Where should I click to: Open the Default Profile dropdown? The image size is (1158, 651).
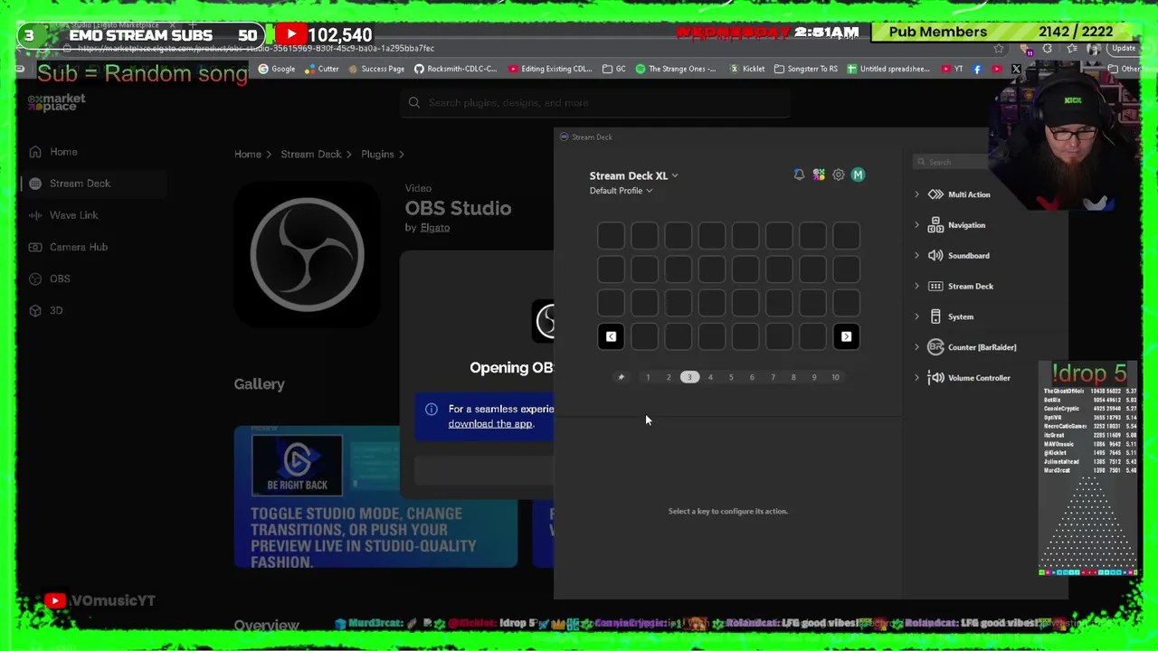point(621,191)
